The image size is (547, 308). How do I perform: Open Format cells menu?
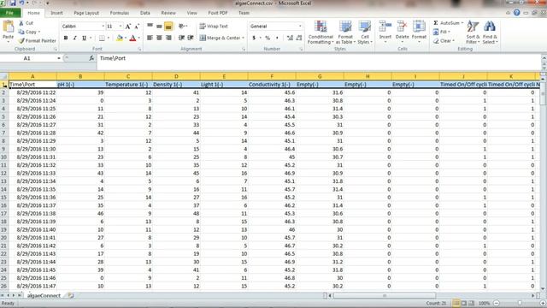click(x=419, y=33)
